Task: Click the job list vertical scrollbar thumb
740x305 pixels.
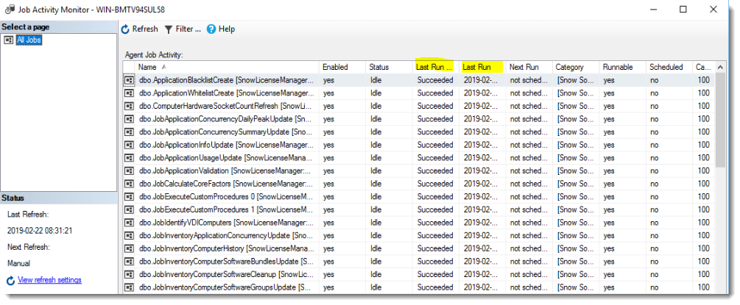Action: coord(720,121)
